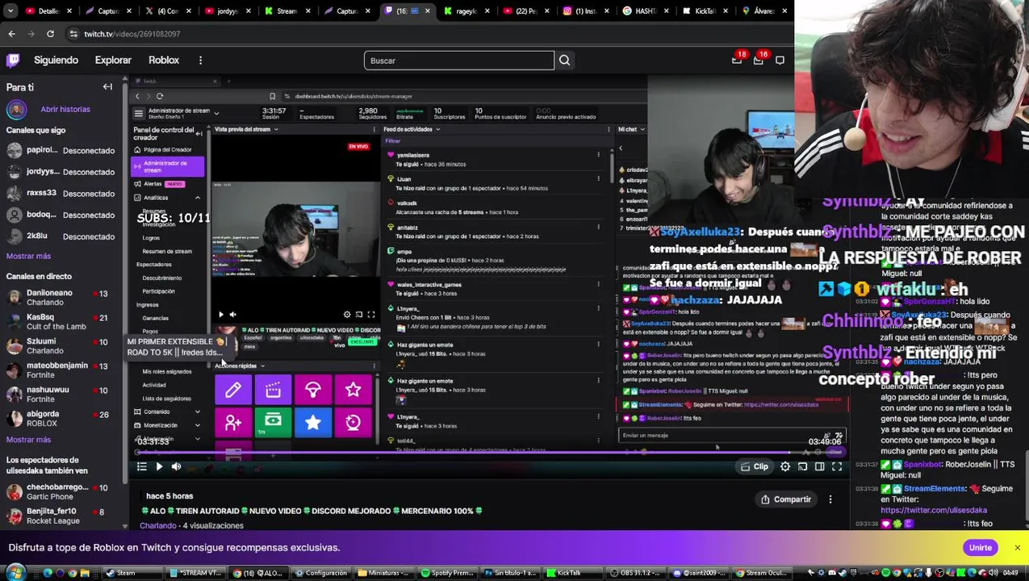The height and width of the screenshot is (581, 1029).
Task: Open the Explorar menu item
Action: pyautogui.click(x=113, y=60)
